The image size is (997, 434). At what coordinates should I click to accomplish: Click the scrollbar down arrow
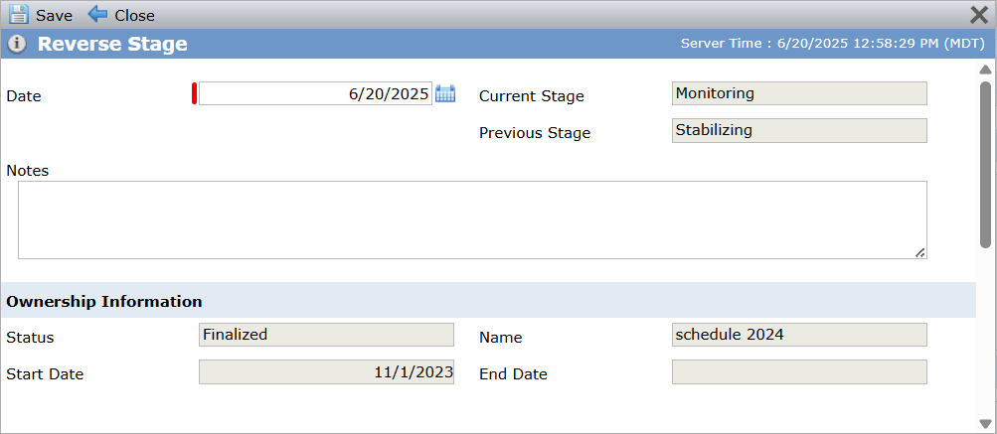pyautogui.click(x=985, y=423)
